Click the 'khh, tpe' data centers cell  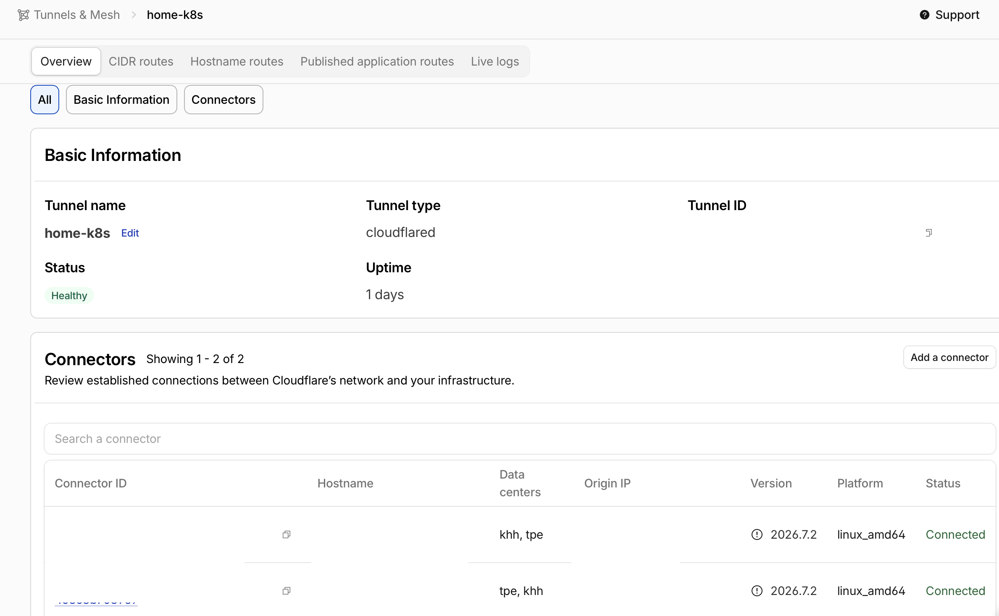coord(521,534)
